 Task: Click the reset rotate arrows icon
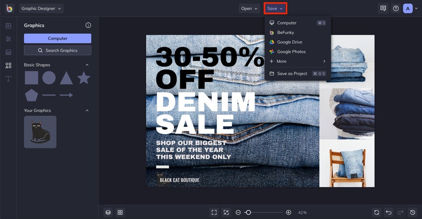coord(376,213)
